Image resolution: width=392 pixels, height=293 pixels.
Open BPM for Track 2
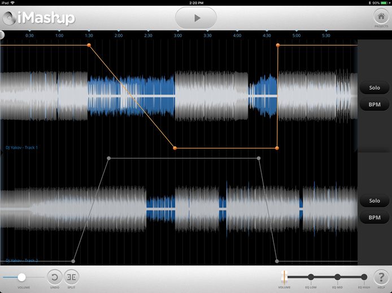374,217
